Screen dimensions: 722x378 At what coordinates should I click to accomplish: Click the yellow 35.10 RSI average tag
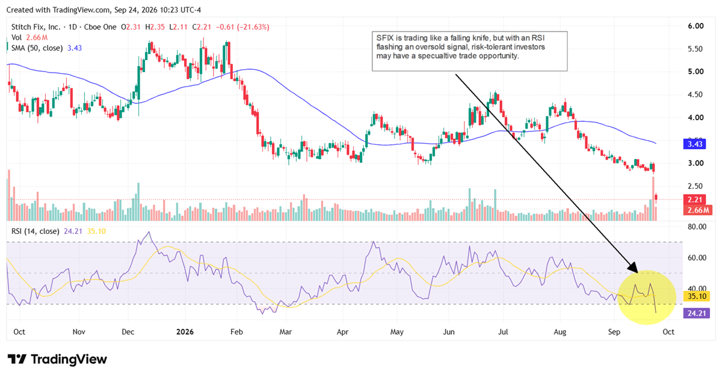point(698,296)
